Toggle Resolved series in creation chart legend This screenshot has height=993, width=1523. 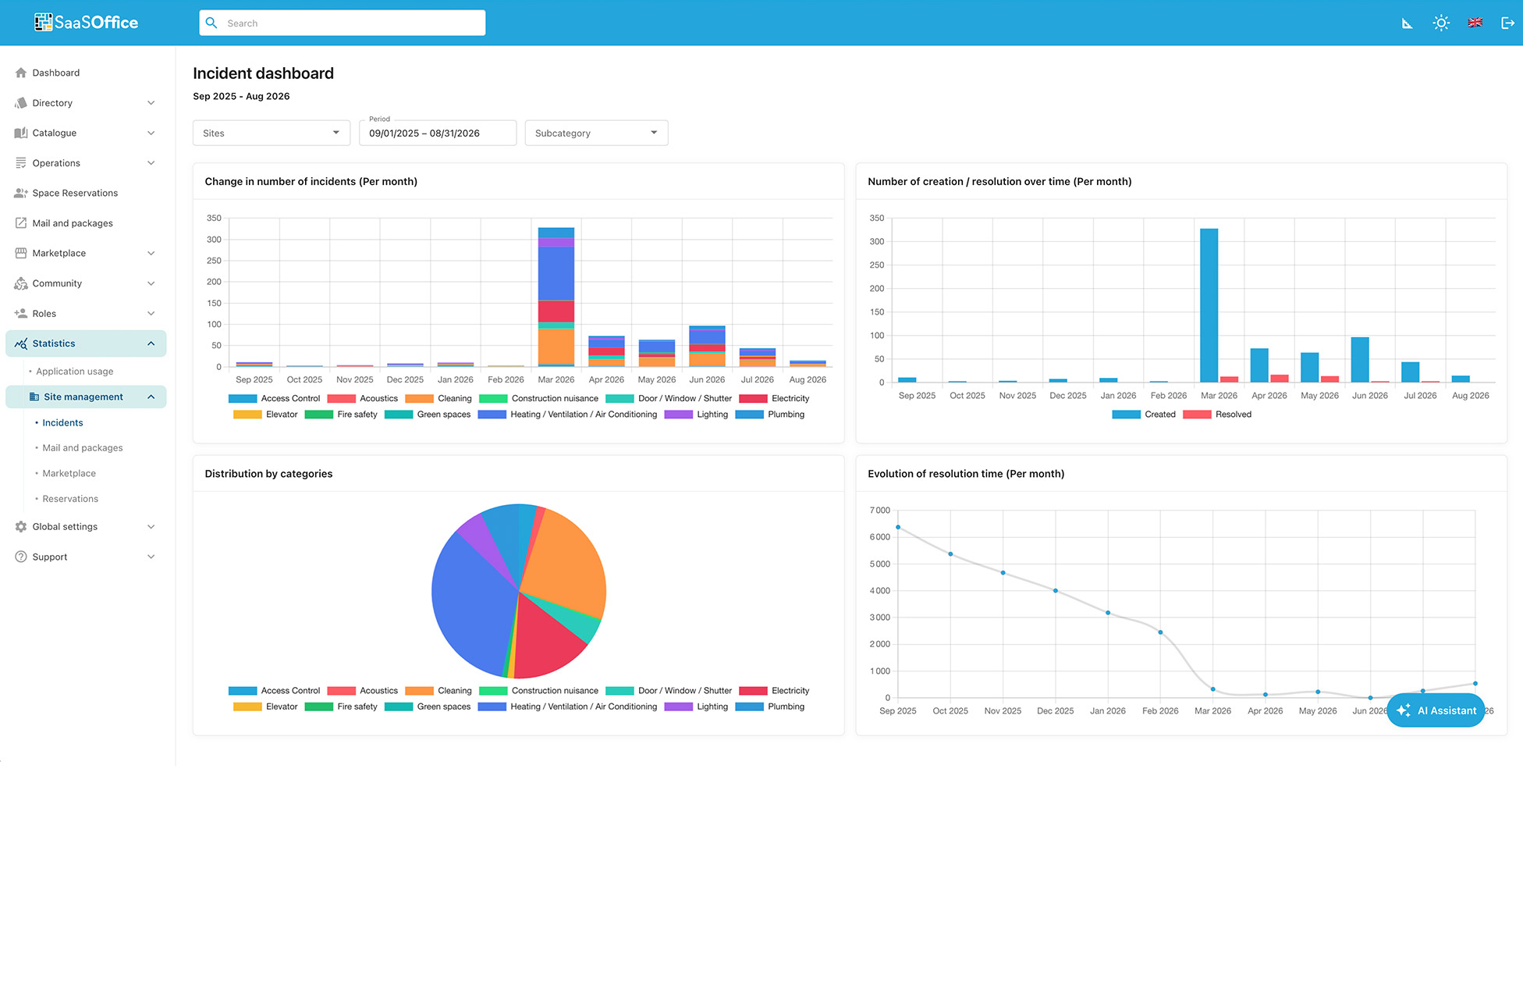coord(1217,415)
